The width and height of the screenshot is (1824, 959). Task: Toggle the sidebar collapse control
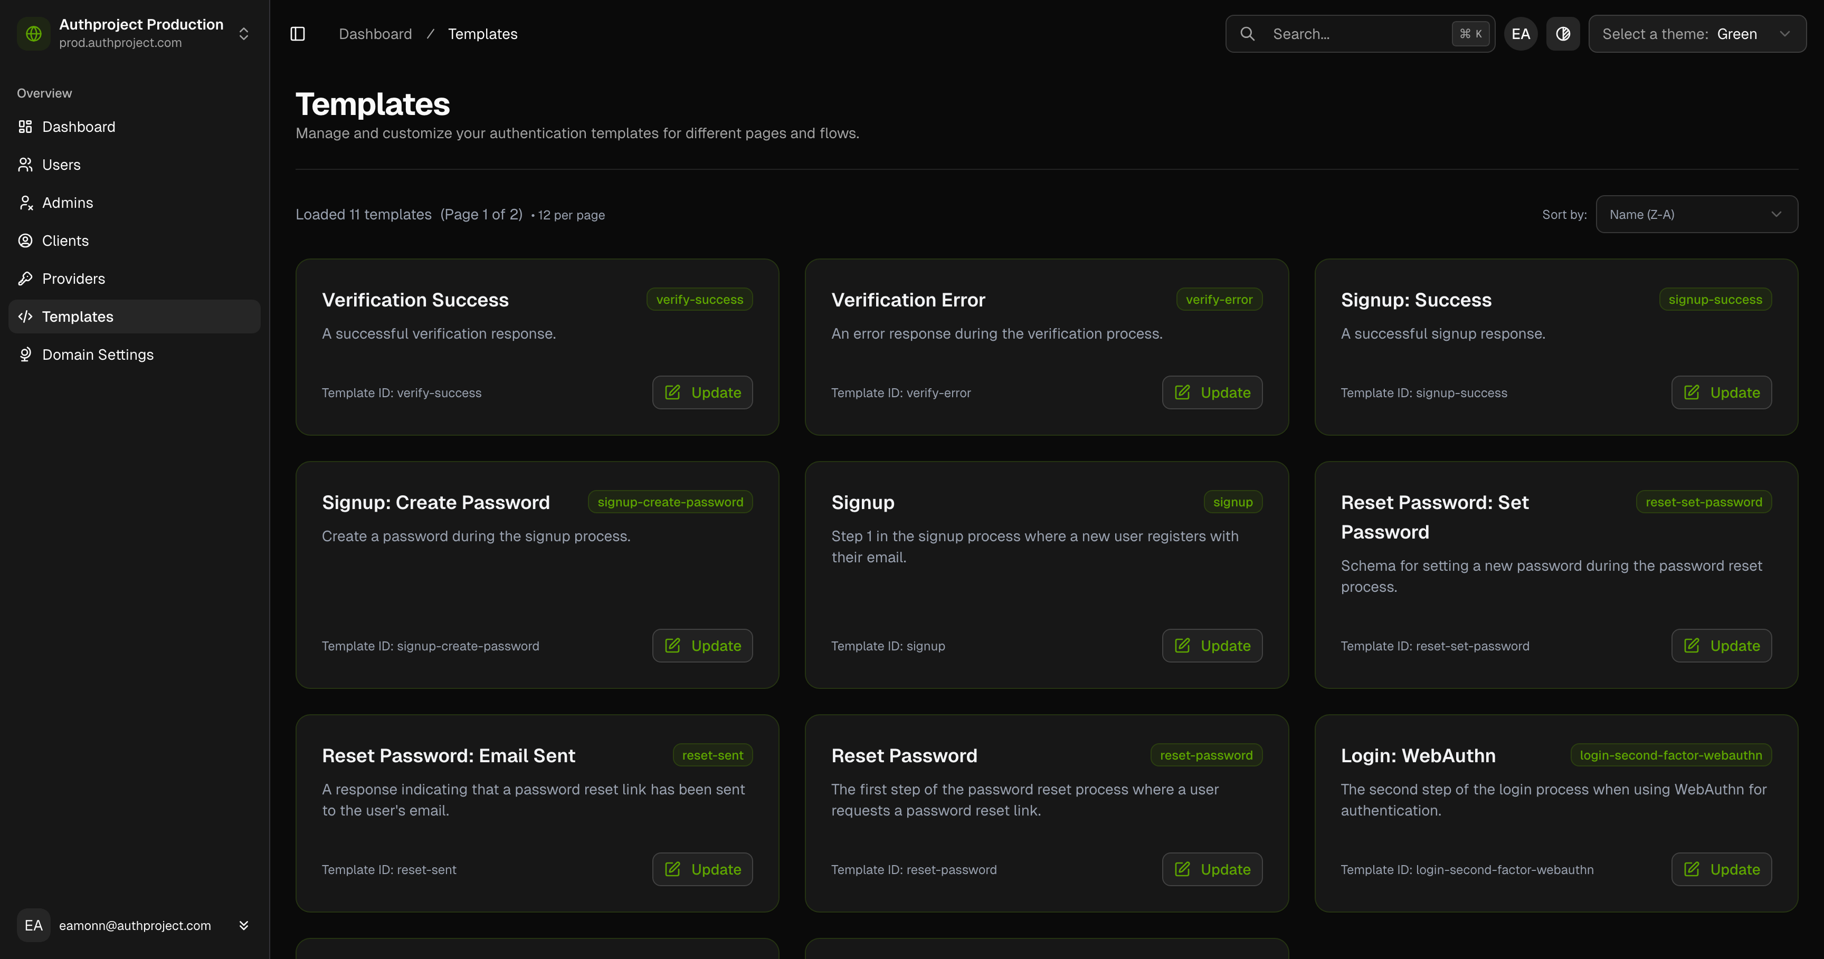pyautogui.click(x=297, y=33)
